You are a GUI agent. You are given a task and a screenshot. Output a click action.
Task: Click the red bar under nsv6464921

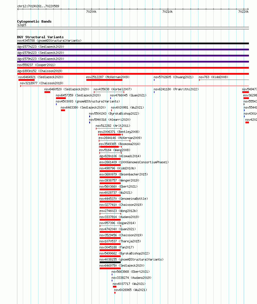(x=27, y=80)
